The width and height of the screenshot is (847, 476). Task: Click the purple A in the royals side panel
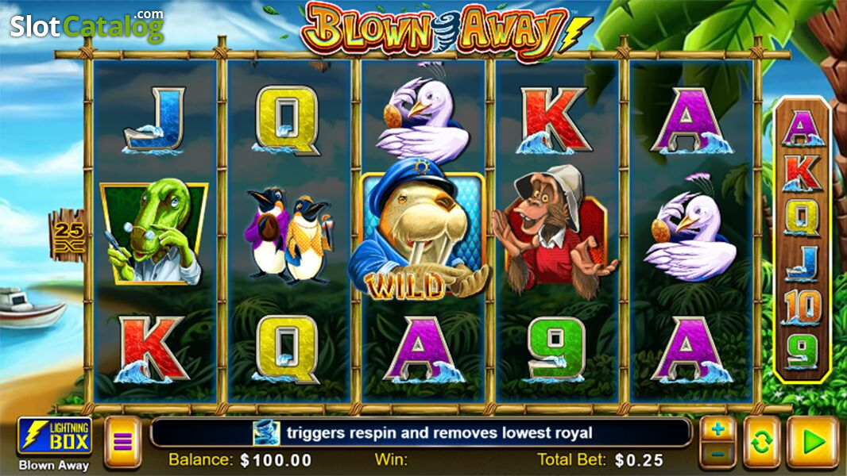(803, 129)
